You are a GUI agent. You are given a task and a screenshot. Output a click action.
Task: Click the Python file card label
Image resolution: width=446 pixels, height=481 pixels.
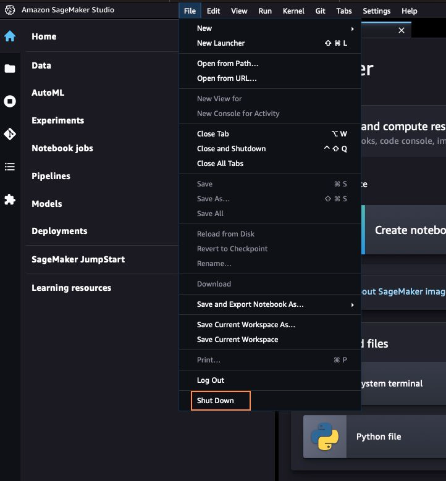pos(379,437)
